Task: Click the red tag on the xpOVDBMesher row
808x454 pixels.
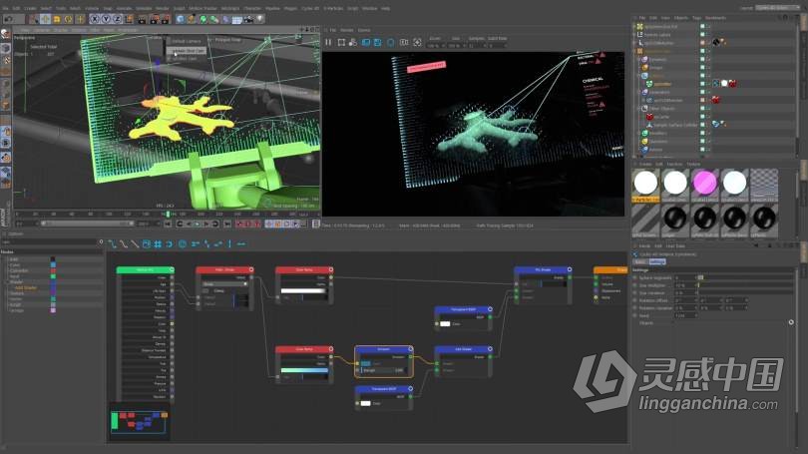Action: point(716,100)
